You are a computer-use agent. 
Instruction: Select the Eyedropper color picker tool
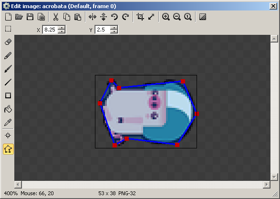(8, 122)
